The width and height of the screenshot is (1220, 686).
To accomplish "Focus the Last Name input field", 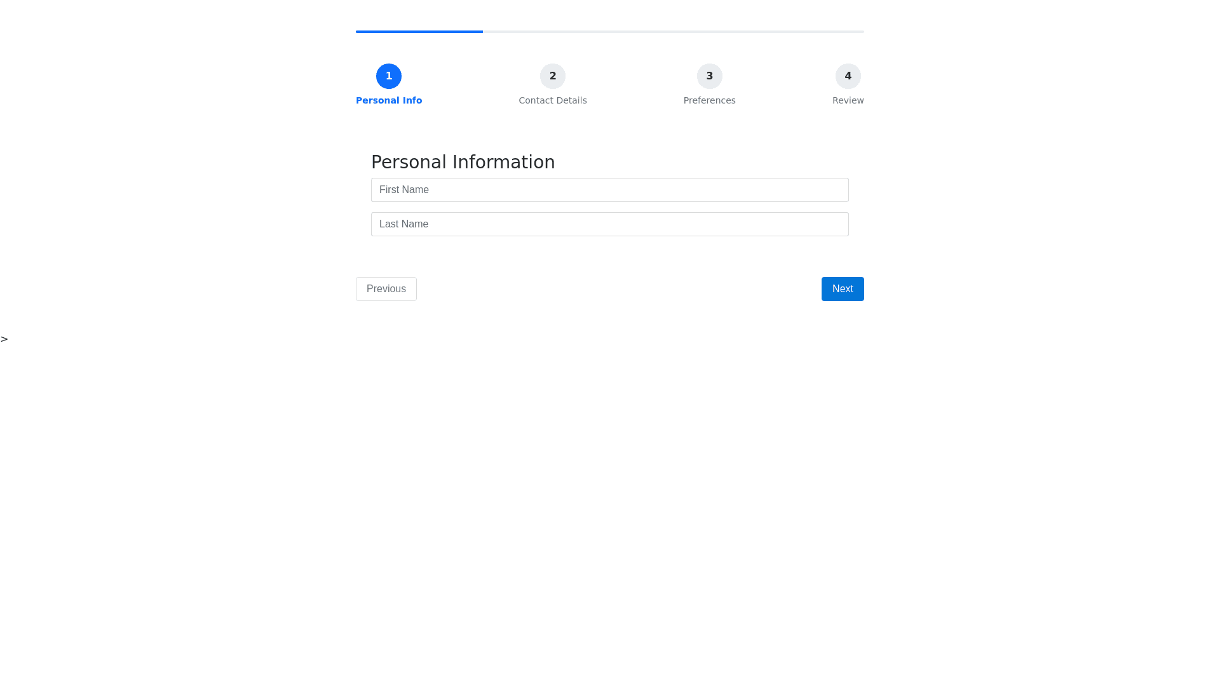I will (610, 224).
